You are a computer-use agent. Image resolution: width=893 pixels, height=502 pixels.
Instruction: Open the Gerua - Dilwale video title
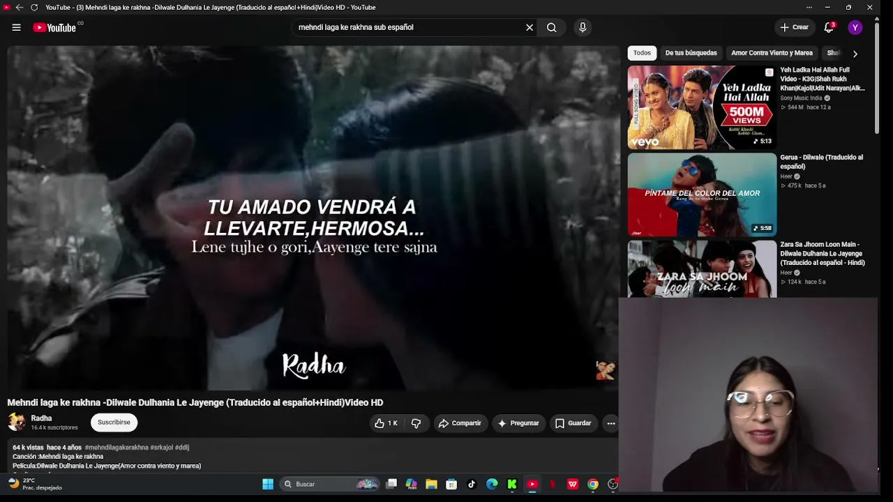pos(821,162)
